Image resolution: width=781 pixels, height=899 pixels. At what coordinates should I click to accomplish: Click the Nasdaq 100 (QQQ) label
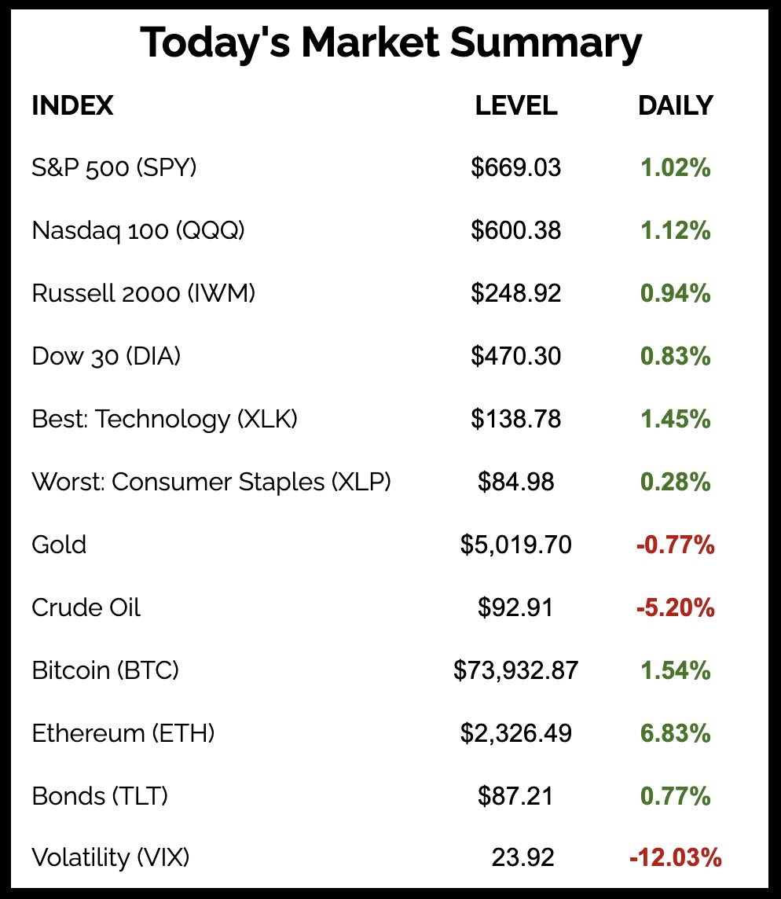click(x=138, y=230)
